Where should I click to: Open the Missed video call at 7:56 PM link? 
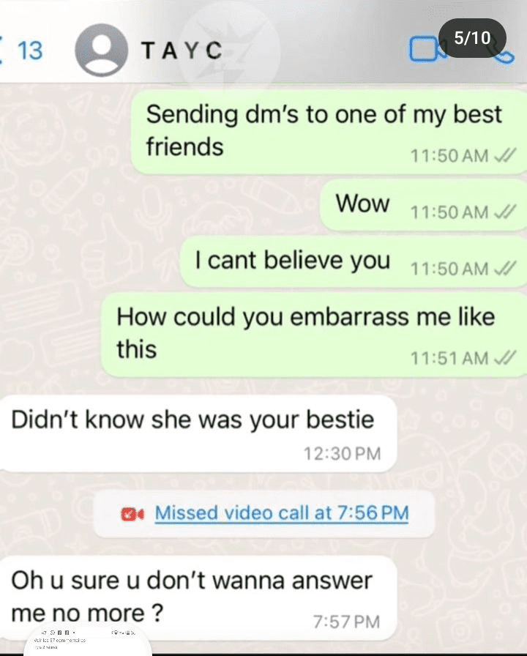282,513
